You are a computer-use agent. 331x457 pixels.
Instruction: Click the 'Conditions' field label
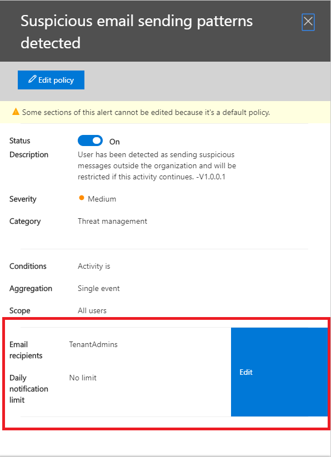click(x=28, y=266)
